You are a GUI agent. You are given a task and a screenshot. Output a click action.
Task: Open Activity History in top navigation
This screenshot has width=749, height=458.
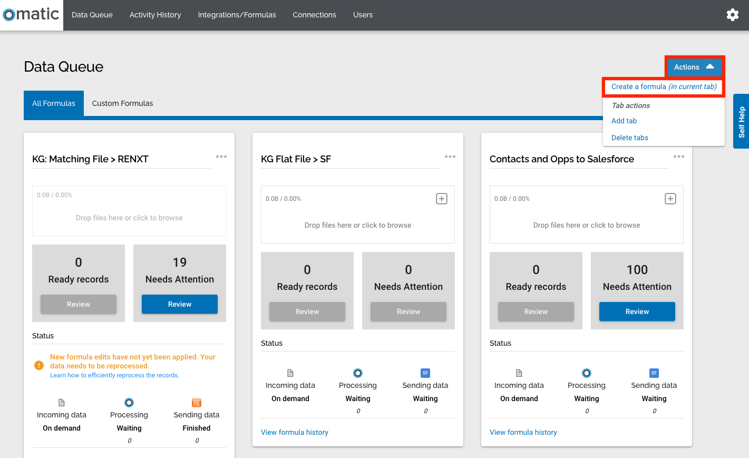(x=155, y=15)
